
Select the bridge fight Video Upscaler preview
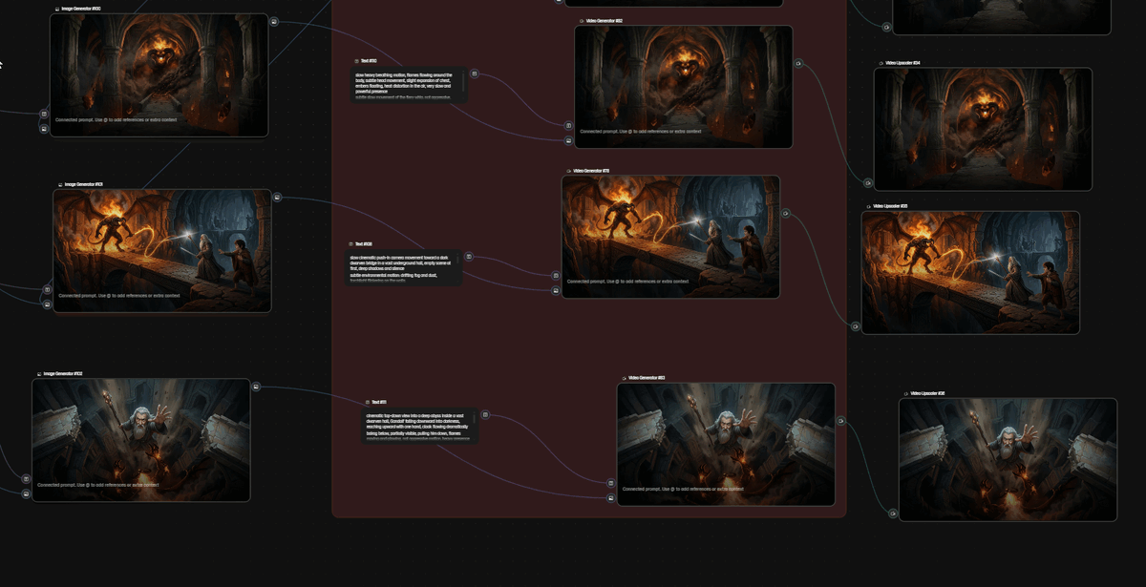click(x=970, y=273)
